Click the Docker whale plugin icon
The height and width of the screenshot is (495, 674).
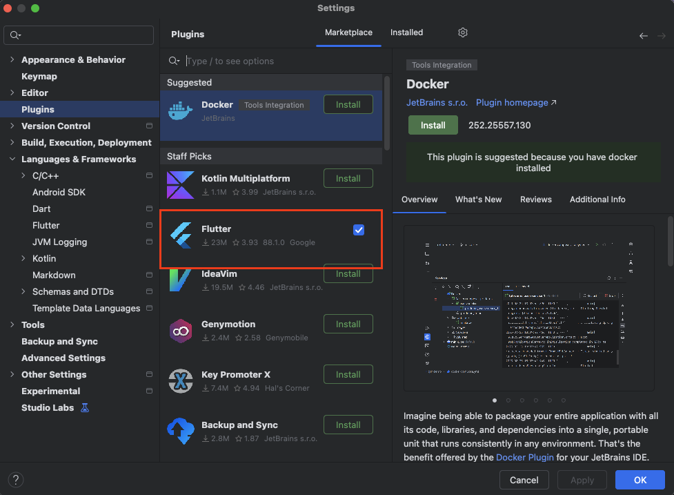point(181,111)
